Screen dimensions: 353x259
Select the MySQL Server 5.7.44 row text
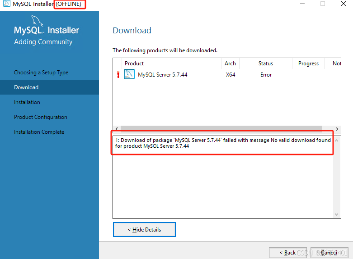click(163, 74)
